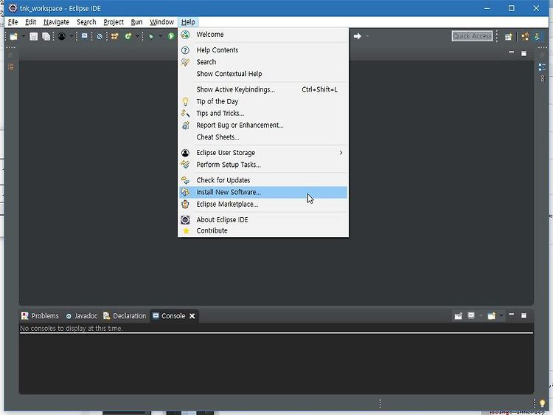Open the New Java Class dropdown arrow
Viewport: 553px width, 415px height.
pyautogui.click(x=137, y=36)
